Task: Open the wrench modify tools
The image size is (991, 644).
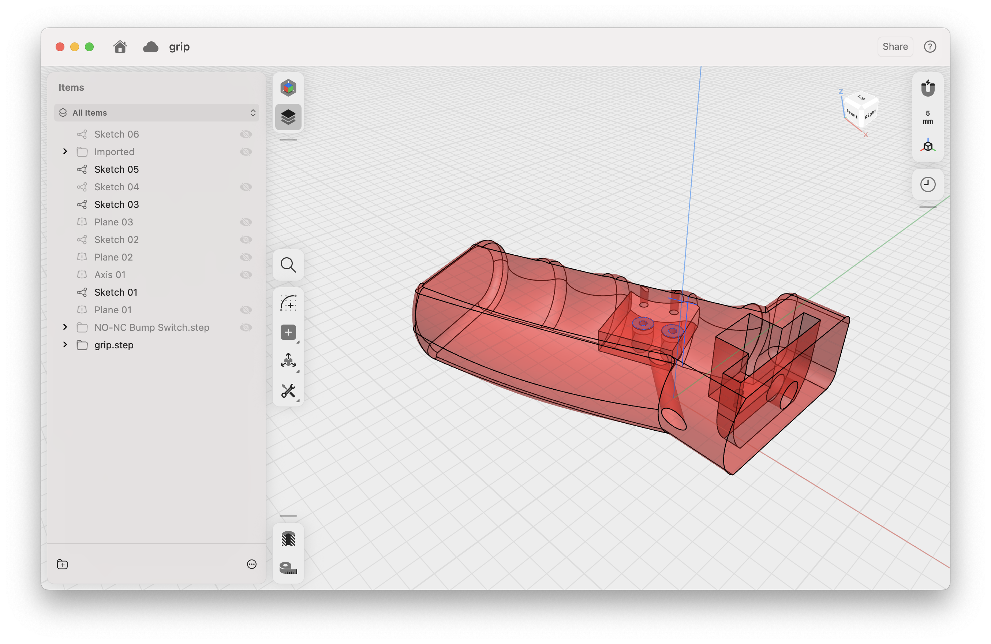Action: coord(288,391)
